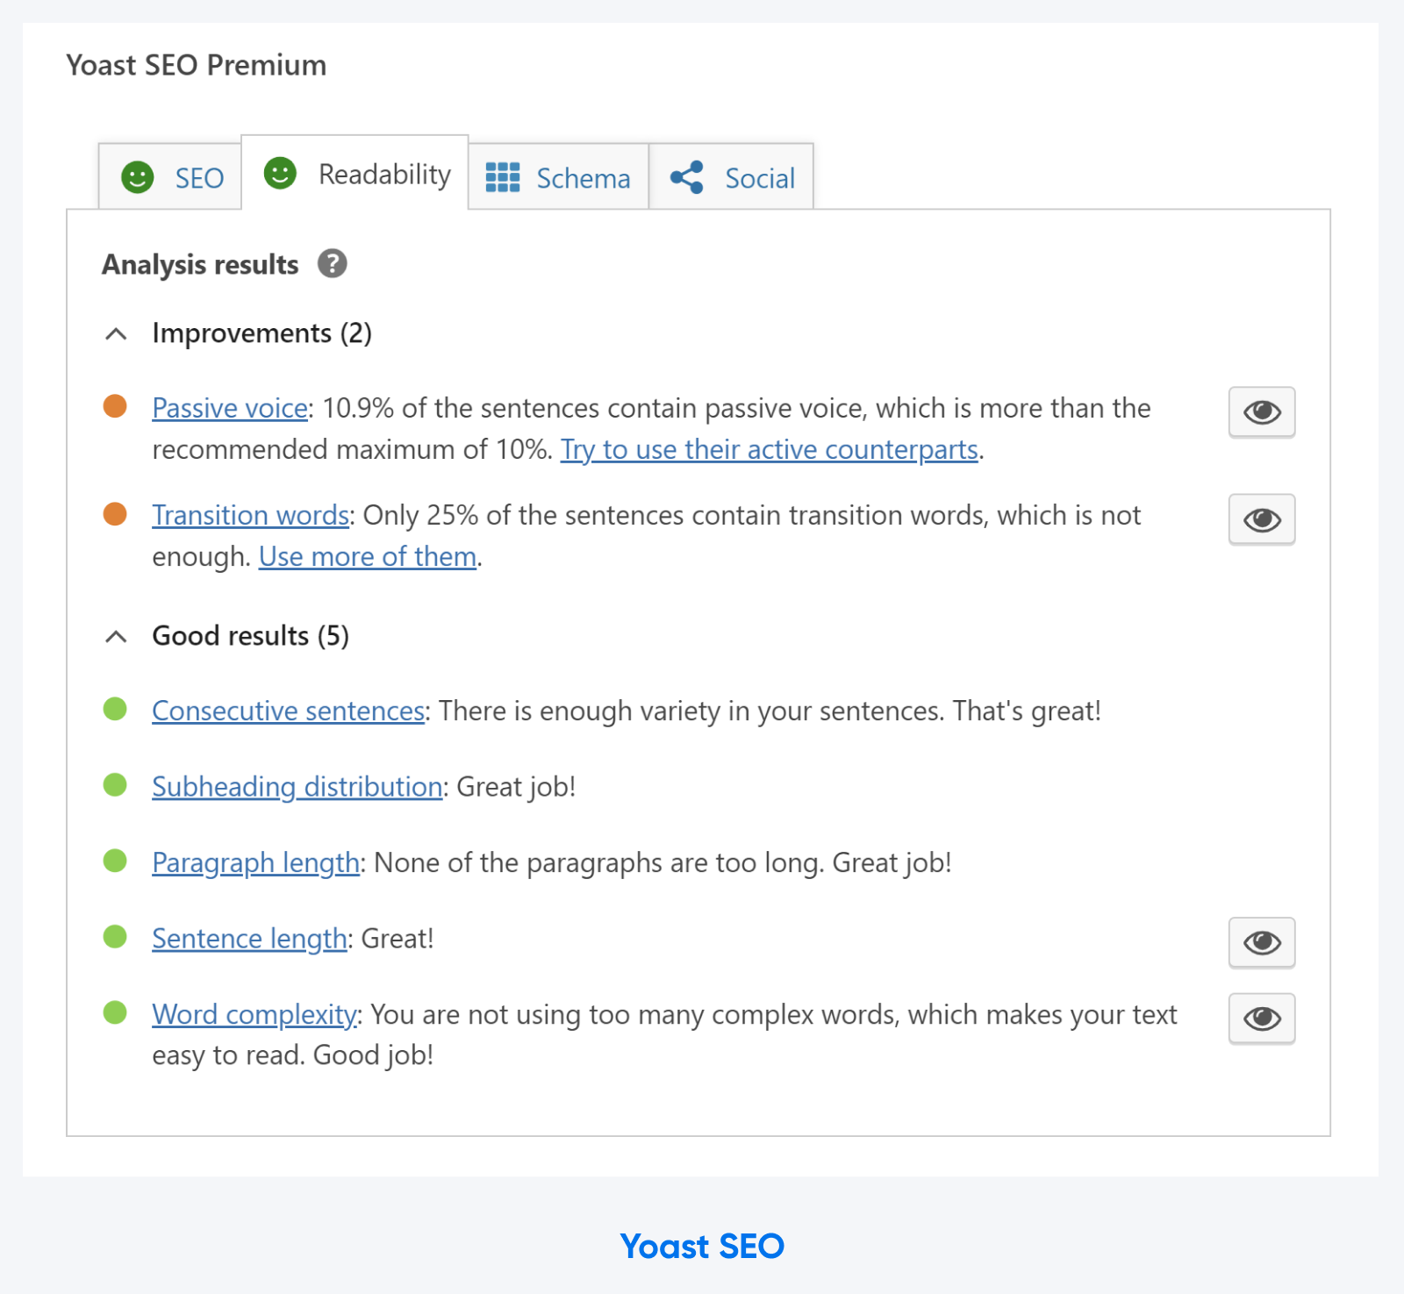Collapse the Good results section
This screenshot has height=1294, width=1404.
click(115, 636)
